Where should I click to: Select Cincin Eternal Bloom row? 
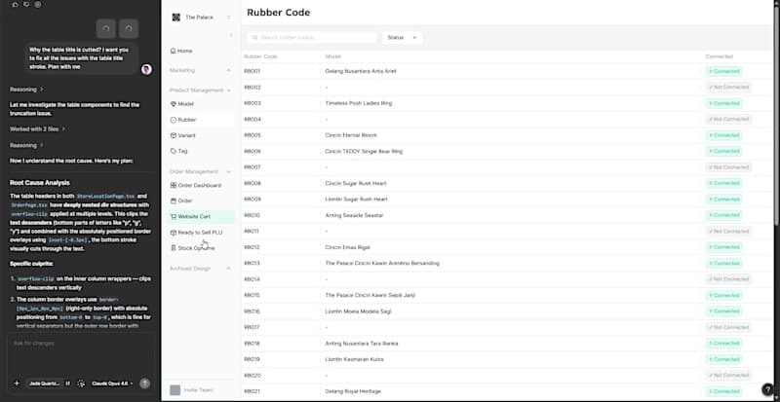click(507, 135)
